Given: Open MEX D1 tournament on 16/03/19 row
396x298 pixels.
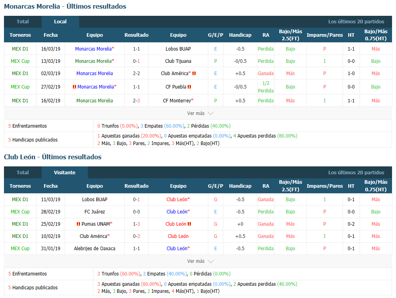Looking at the screenshot, I should coord(20,49).
